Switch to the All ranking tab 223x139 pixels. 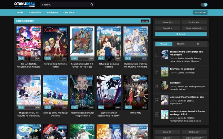198,44
